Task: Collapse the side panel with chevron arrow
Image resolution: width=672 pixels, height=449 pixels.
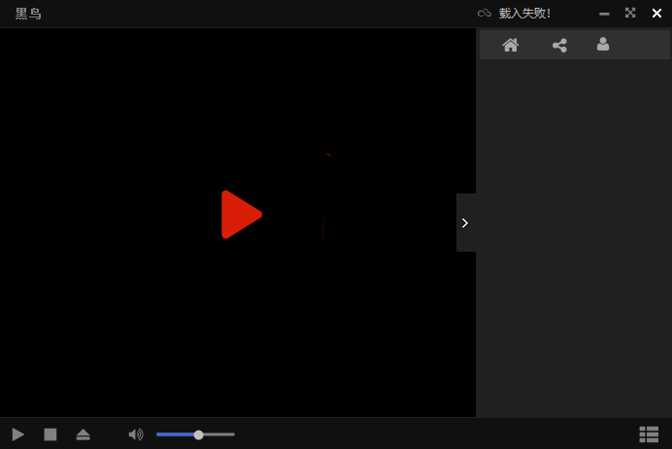Action: 465,223
